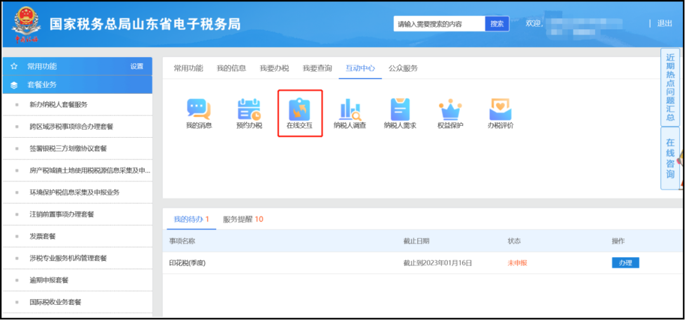Switch to the 我要查询 tab
The width and height of the screenshot is (685, 320).
(x=317, y=68)
